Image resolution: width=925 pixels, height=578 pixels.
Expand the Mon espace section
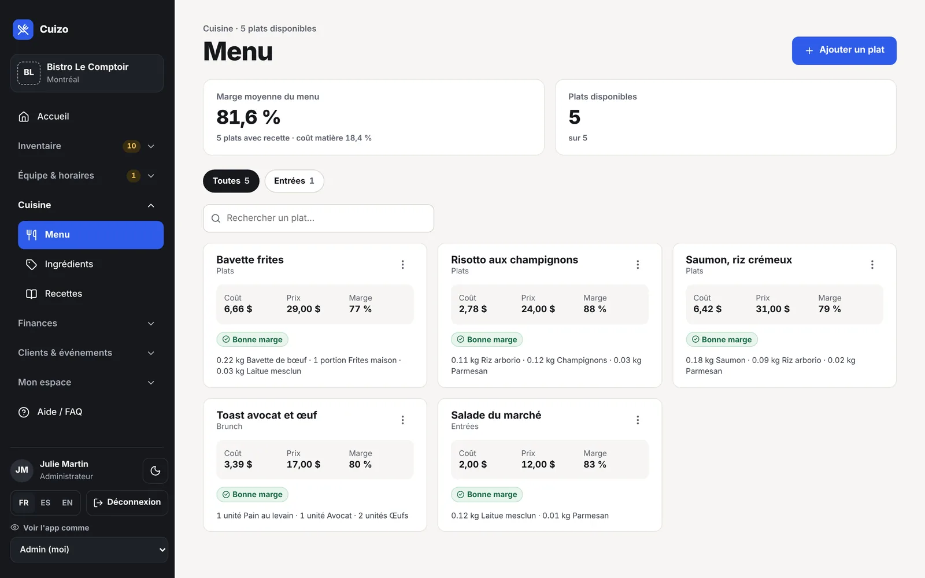point(87,383)
